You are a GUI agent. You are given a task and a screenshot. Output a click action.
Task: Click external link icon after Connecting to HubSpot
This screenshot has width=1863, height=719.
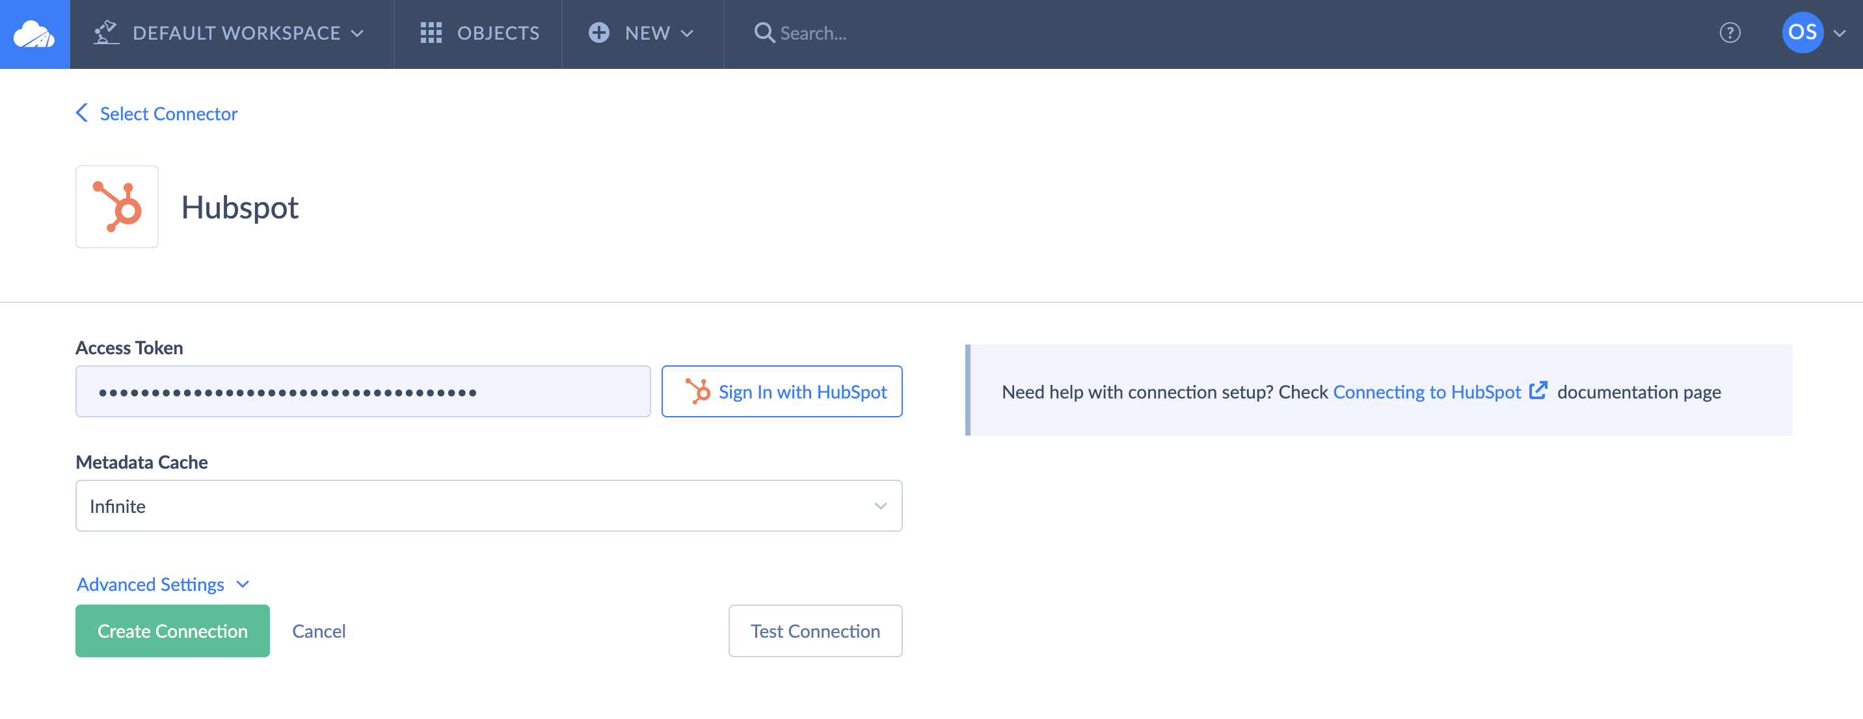pyautogui.click(x=1538, y=391)
